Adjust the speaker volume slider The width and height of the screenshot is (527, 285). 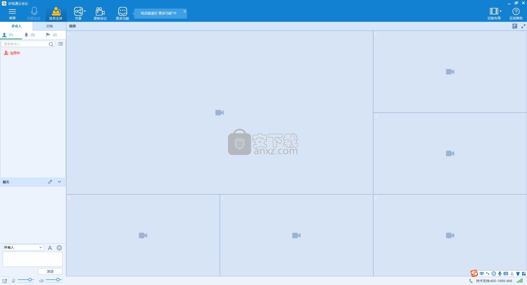54,280
